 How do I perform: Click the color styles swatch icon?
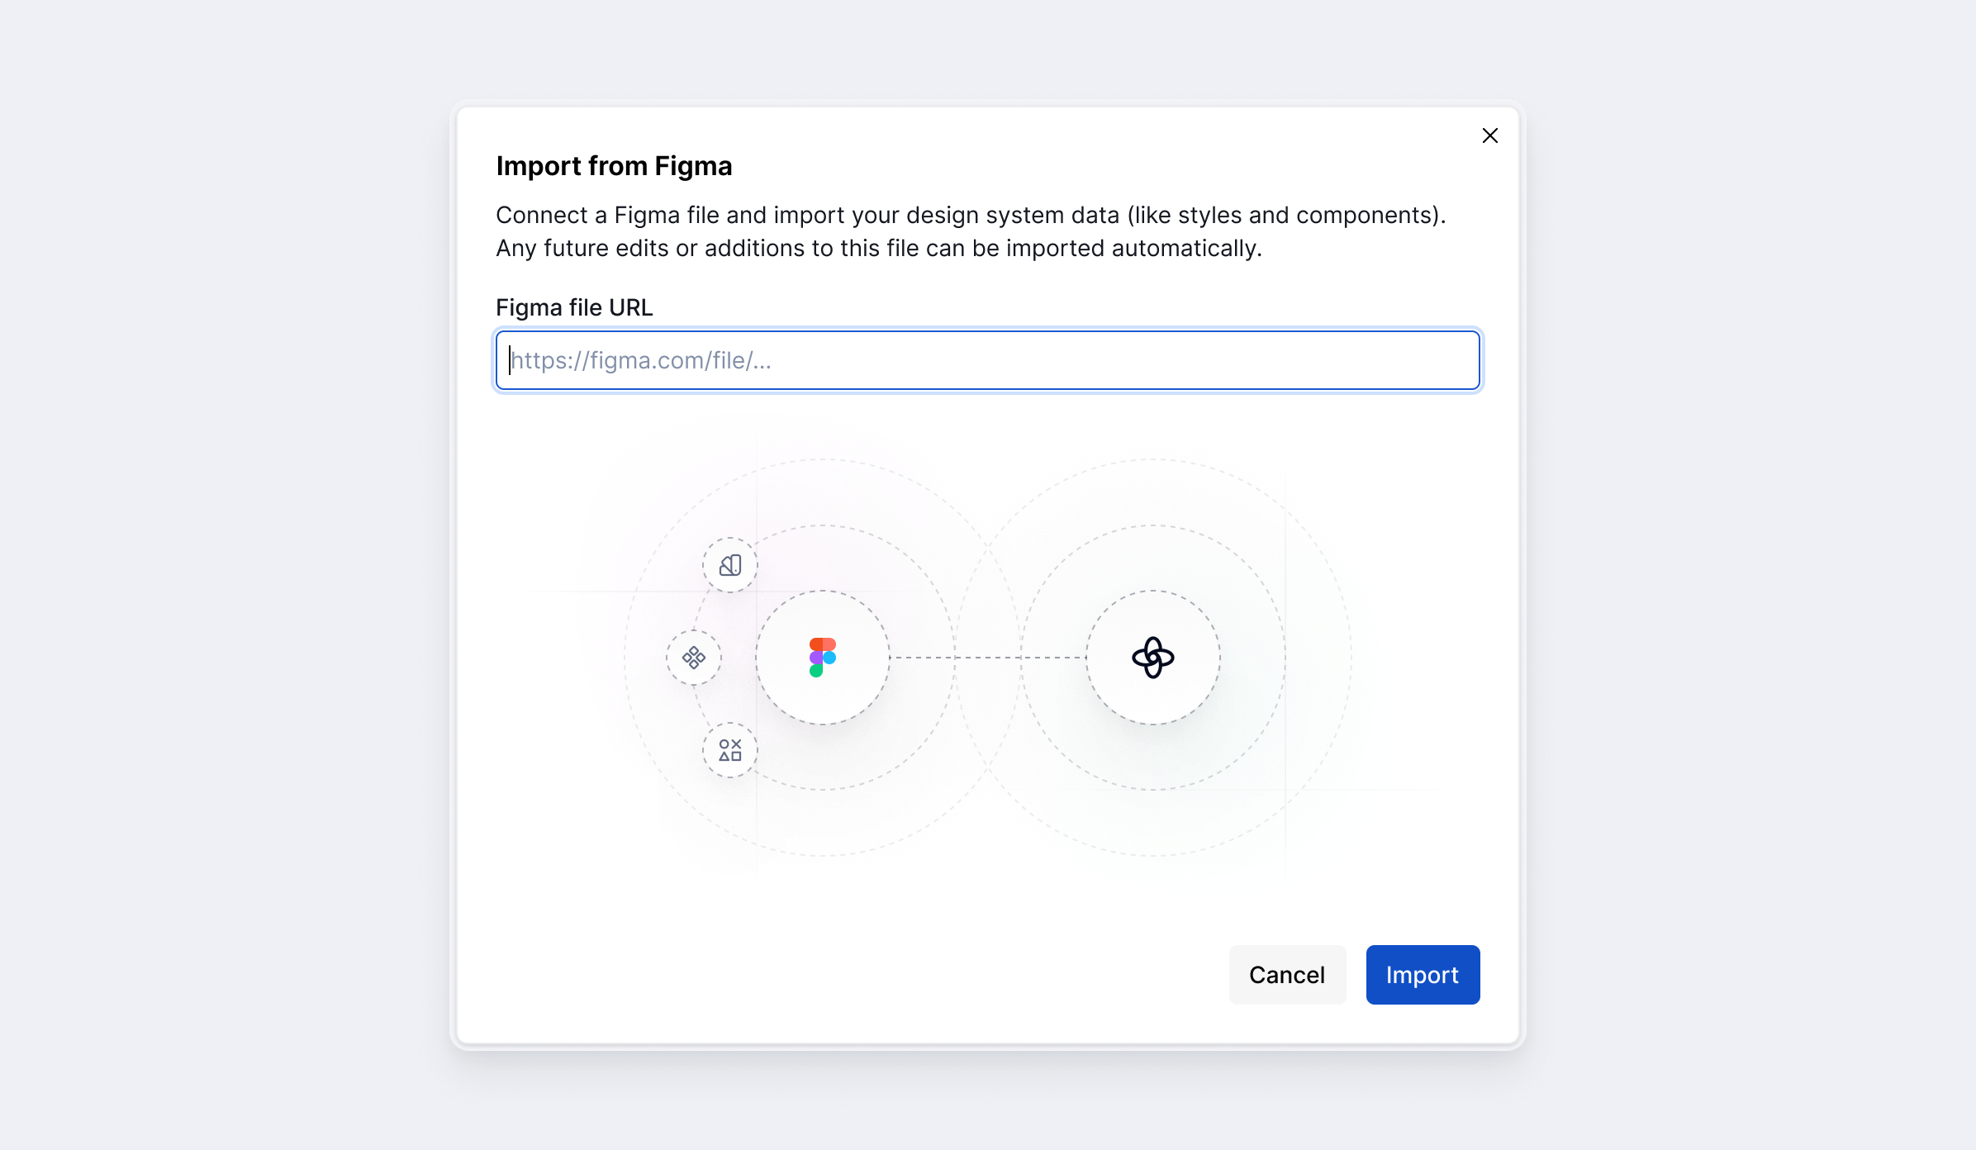(730, 565)
